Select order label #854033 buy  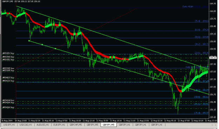tap(8, 77)
